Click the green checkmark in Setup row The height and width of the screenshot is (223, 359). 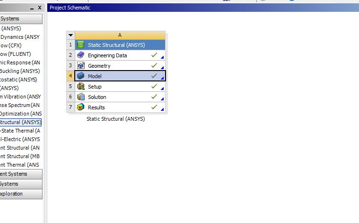154,86
